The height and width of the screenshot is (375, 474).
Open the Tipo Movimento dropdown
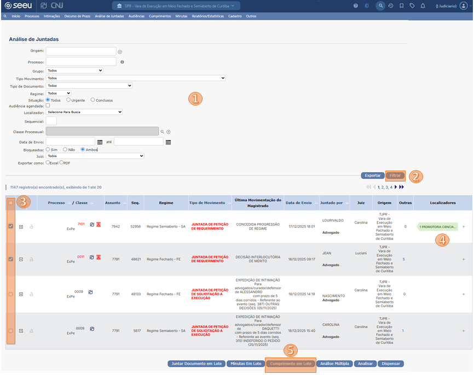136,78
